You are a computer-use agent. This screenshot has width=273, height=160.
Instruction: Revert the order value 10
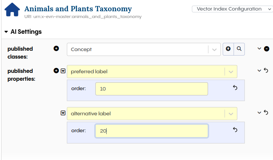click(235, 88)
